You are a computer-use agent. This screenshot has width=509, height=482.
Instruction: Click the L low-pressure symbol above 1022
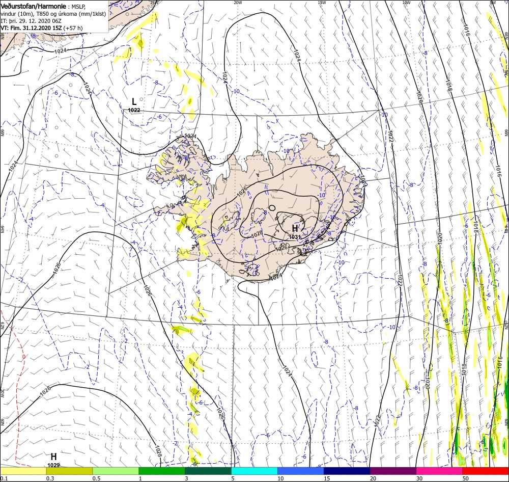tap(134, 102)
